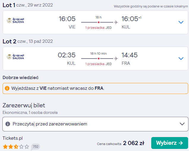Expand Lot 1 flight details chevron
Screen dimensions: 189x151
(181, 22)
